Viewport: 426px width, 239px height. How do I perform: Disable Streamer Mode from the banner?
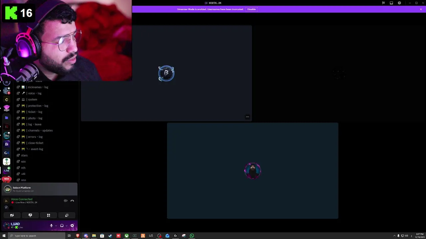(251, 9)
